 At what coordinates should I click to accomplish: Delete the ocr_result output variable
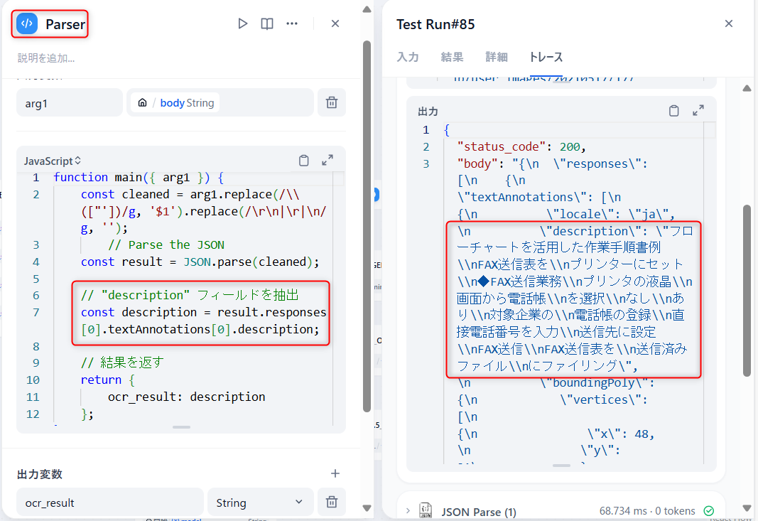[332, 502]
